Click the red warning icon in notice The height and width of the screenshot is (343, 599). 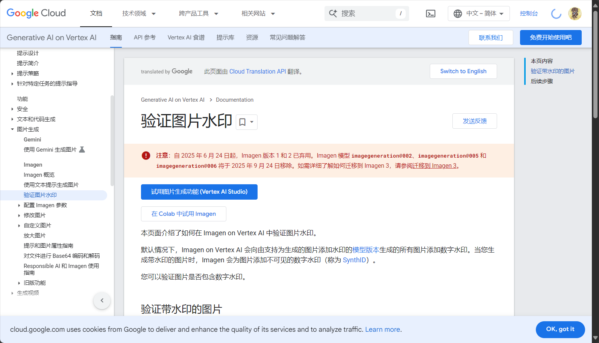(x=146, y=155)
